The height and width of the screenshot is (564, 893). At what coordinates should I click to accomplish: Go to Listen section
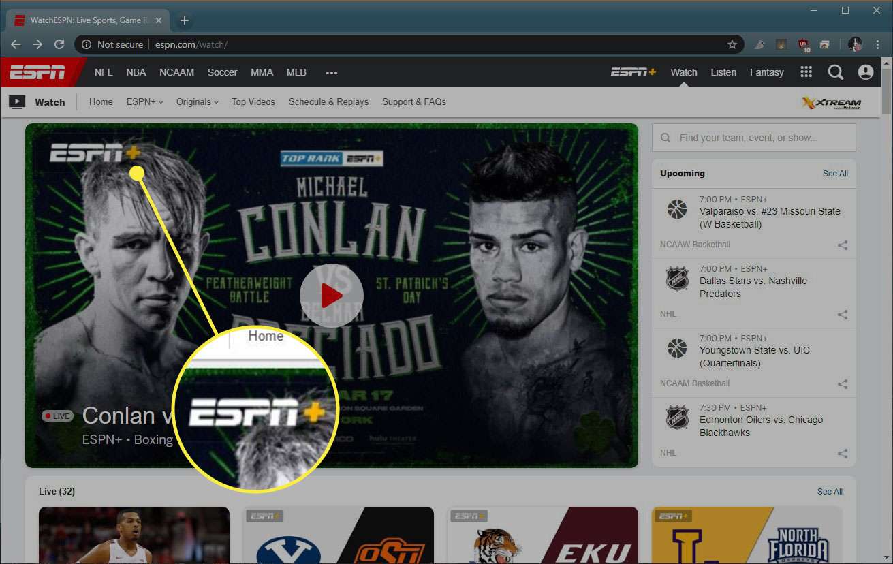point(723,72)
